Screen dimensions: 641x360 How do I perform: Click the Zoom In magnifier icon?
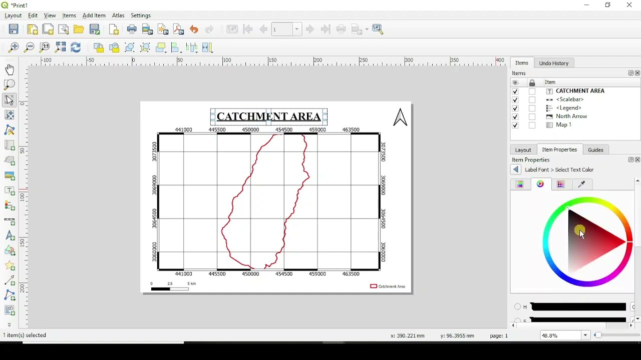coord(14,47)
